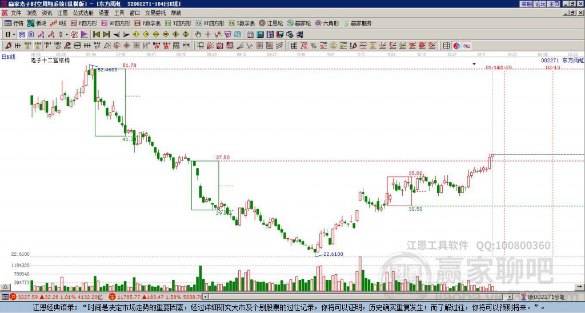Image resolution: width=585 pixels, height=313 pixels.
Task: Open the P数字表 tool
Action: 147,23
